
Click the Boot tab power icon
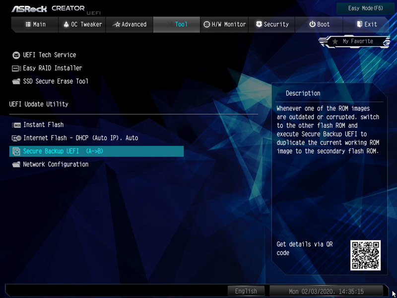point(313,24)
